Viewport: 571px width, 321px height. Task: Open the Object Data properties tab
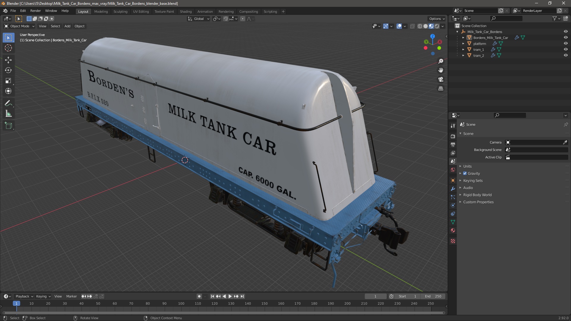coord(453,222)
